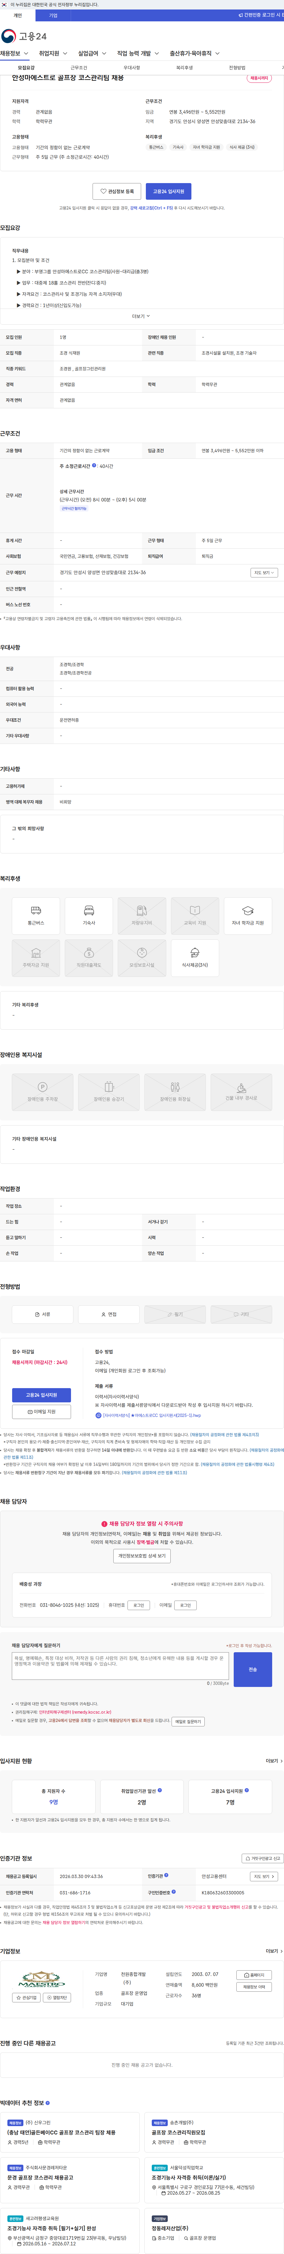Toggle 관심기업 star button
This screenshot has width=284, height=2254.
[x=26, y=1998]
